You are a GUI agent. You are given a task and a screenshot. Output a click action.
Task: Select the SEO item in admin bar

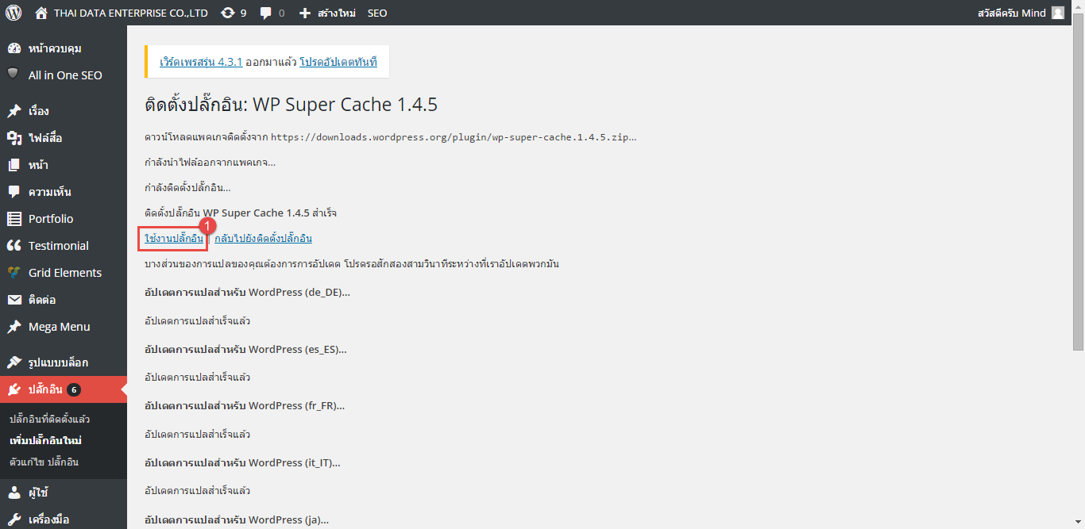[x=377, y=13]
